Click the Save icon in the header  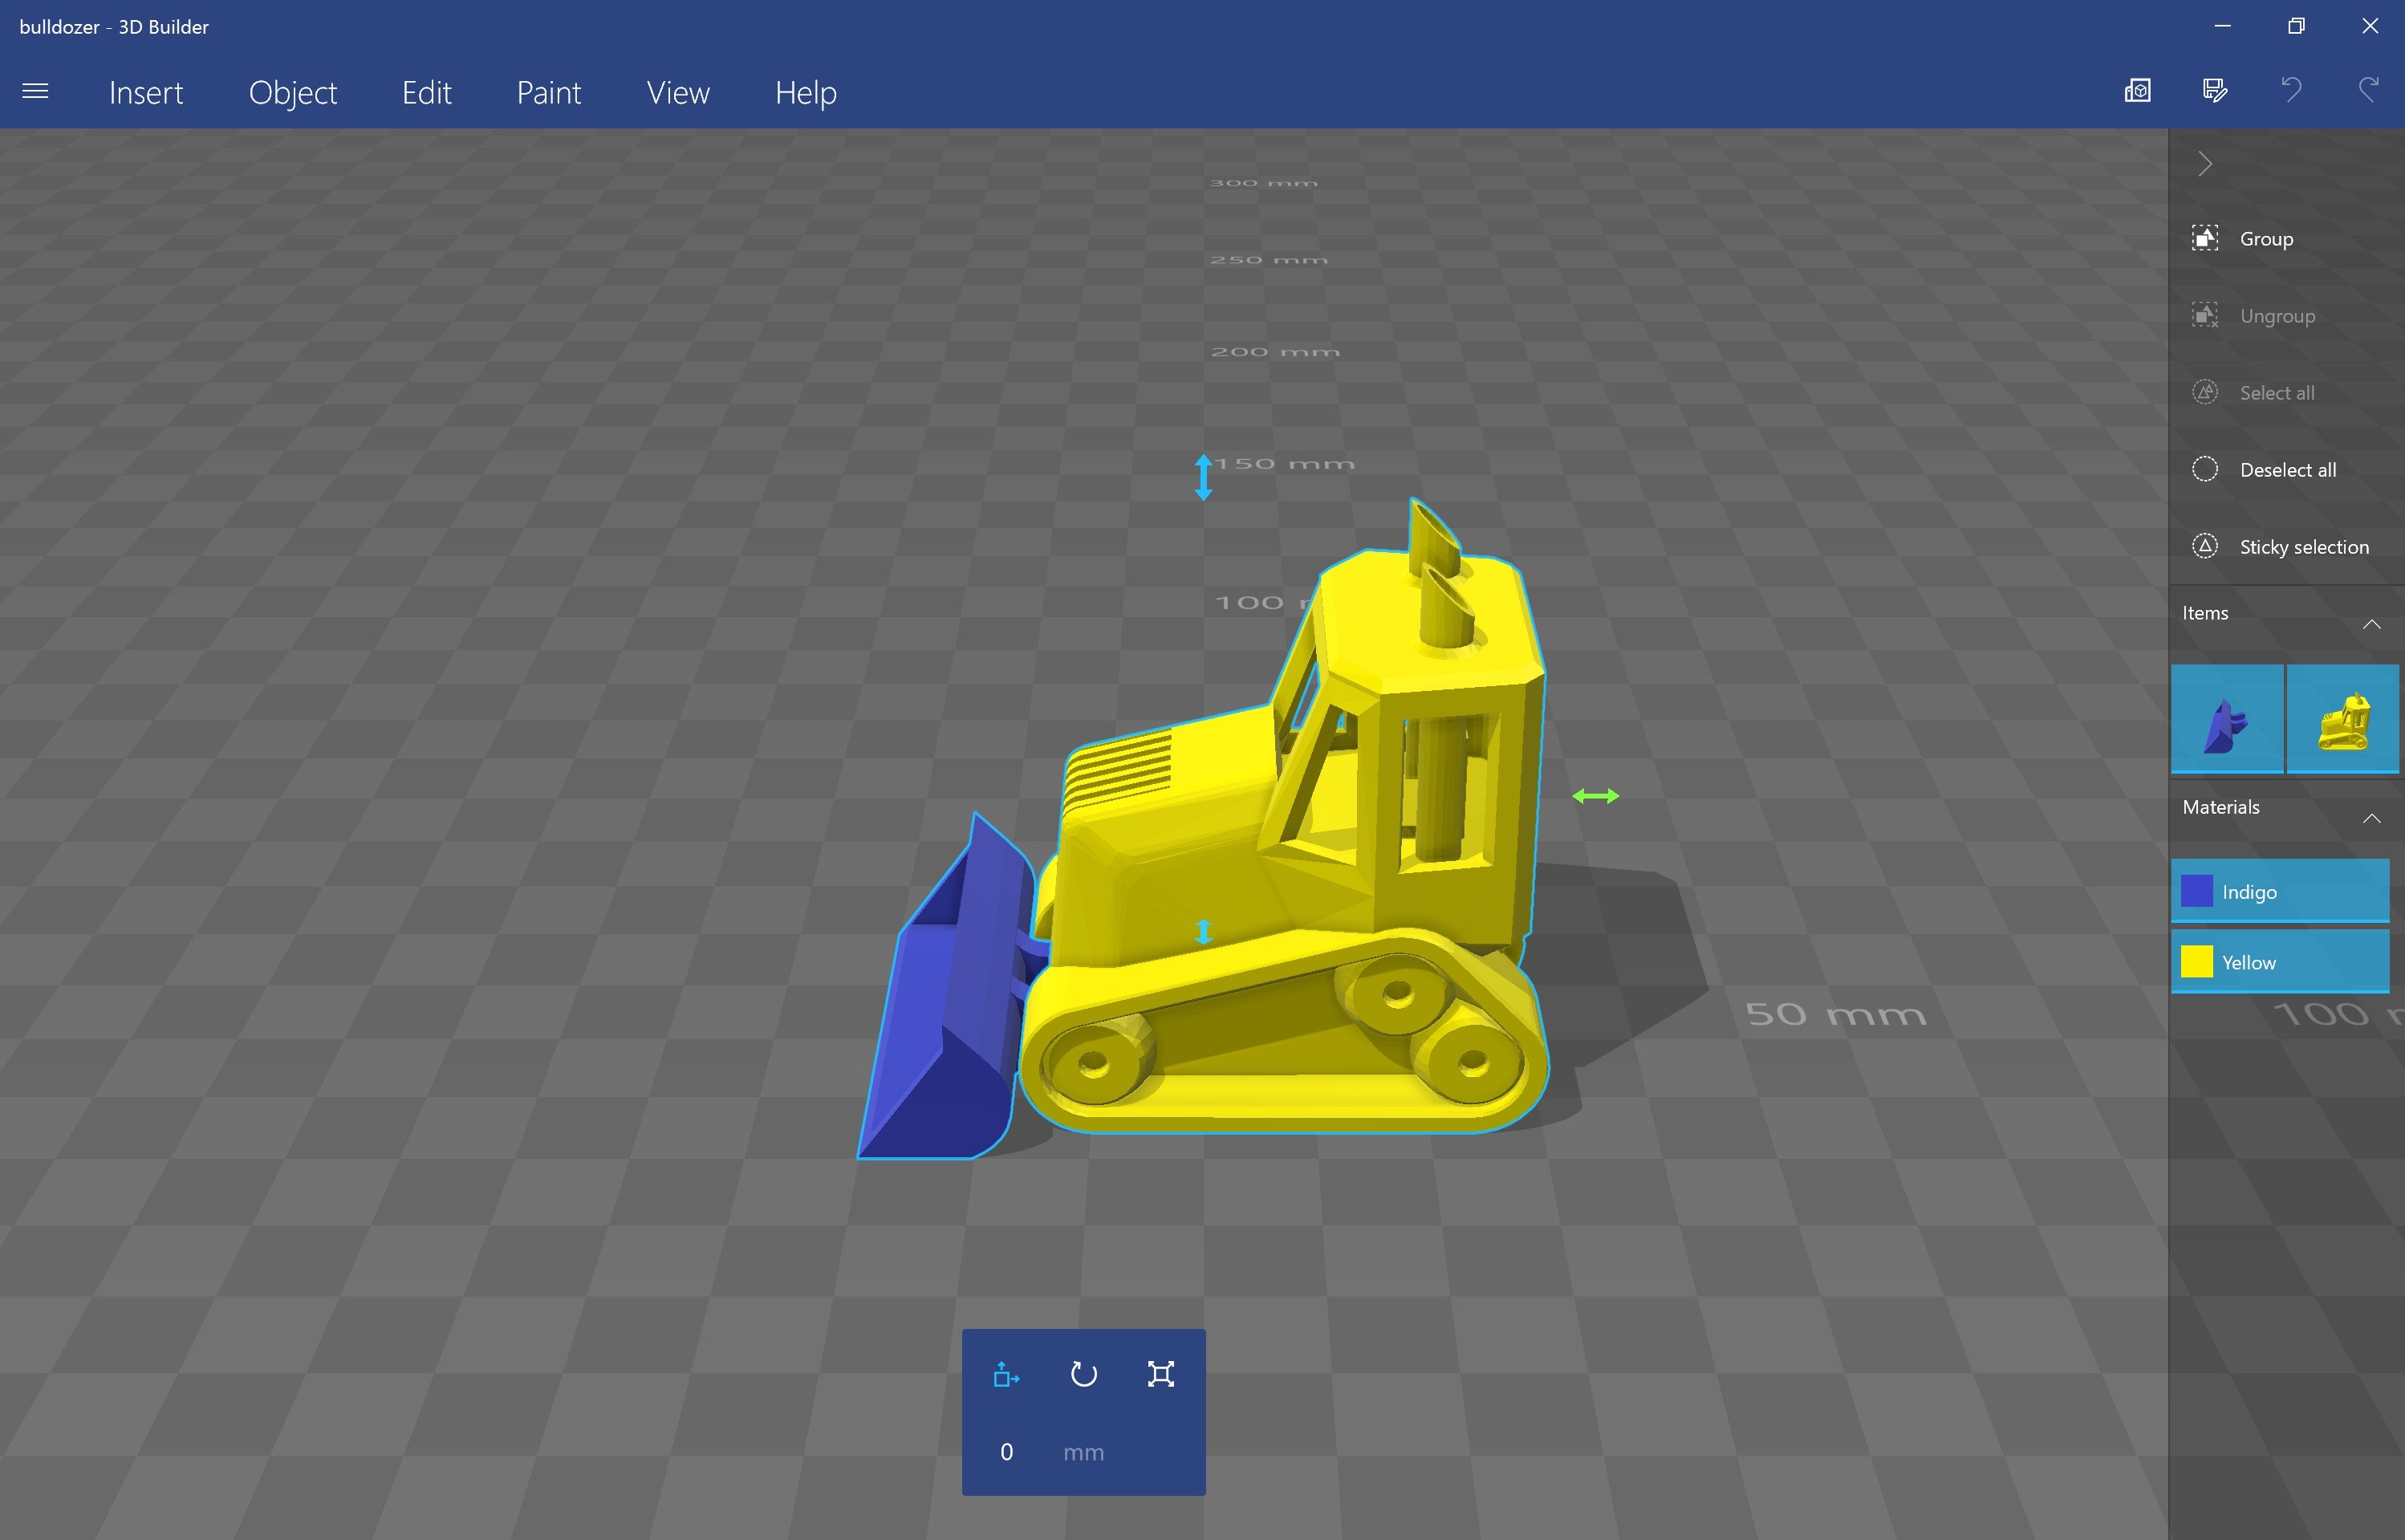point(2214,91)
